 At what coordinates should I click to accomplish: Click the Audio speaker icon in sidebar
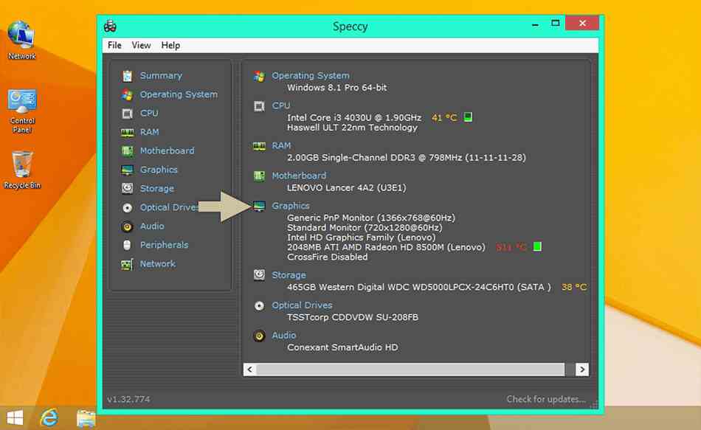pyautogui.click(x=127, y=226)
